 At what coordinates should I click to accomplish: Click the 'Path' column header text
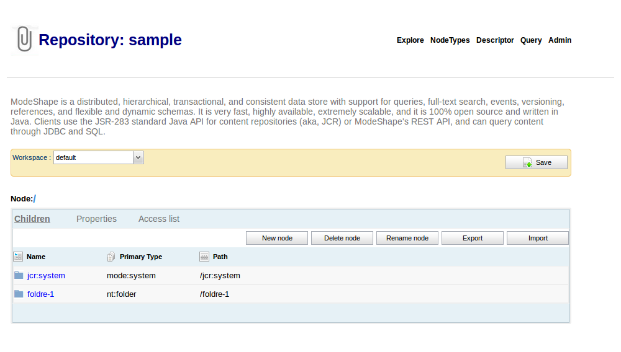(x=220, y=257)
